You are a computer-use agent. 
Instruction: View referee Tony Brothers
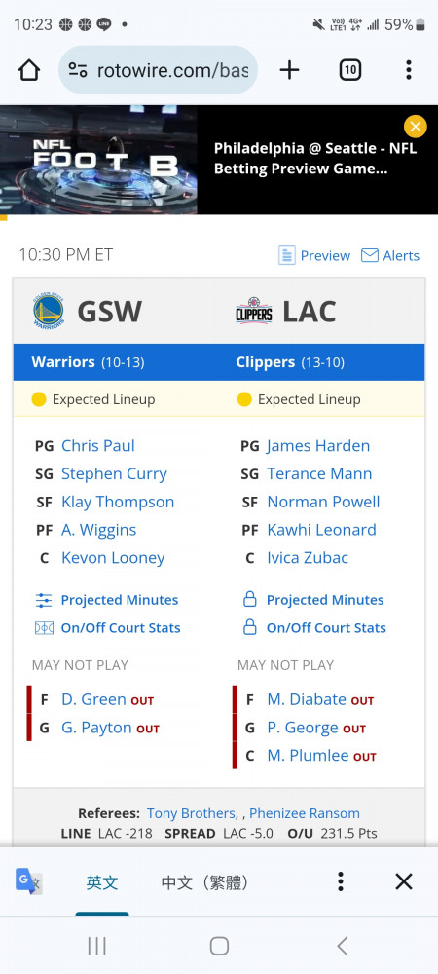click(x=191, y=813)
